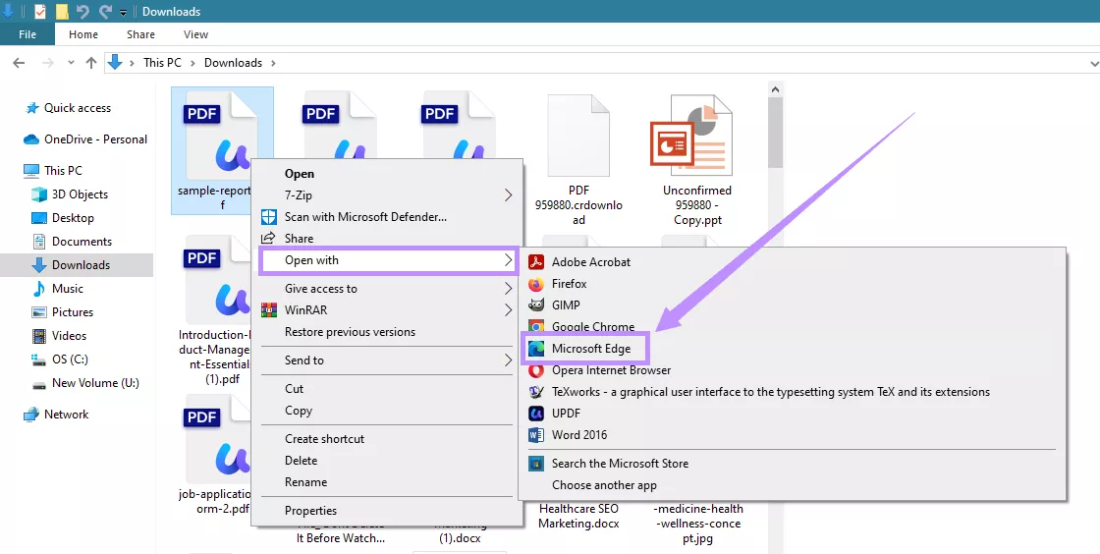The height and width of the screenshot is (554, 1100).
Task: Select Desktop in the navigation pane
Action: (73, 218)
